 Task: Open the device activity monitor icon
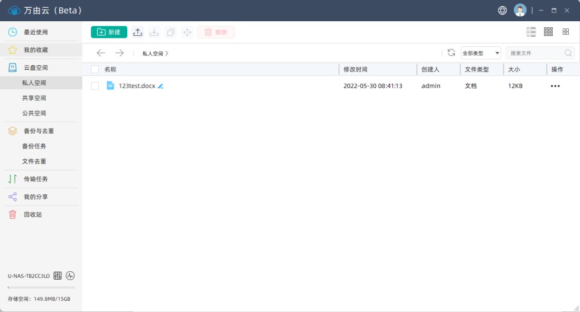click(x=70, y=276)
